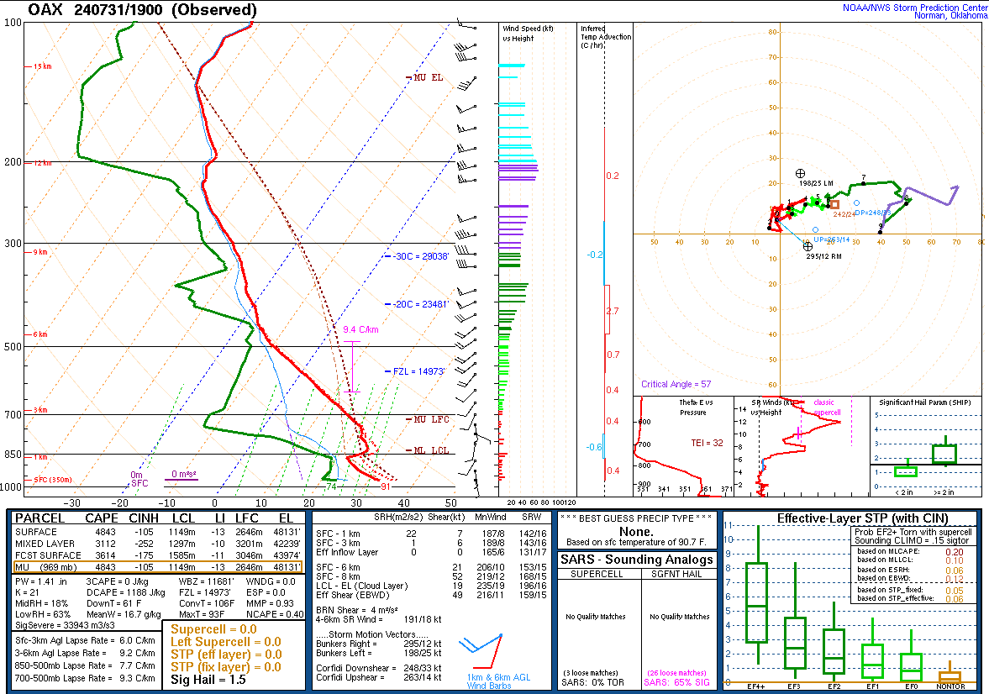Image resolution: width=989 pixels, height=694 pixels.
Task: Click 'Sfc-3km Agl Lapse Rate' row
Action: pyautogui.click(x=85, y=641)
